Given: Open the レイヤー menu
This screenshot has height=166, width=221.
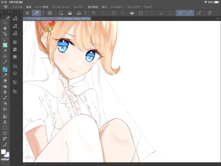Looking at the screenshot, I should pos(79,7).
